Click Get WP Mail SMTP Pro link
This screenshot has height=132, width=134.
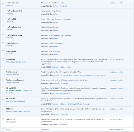pyautogui.click(x=14, y=91)
